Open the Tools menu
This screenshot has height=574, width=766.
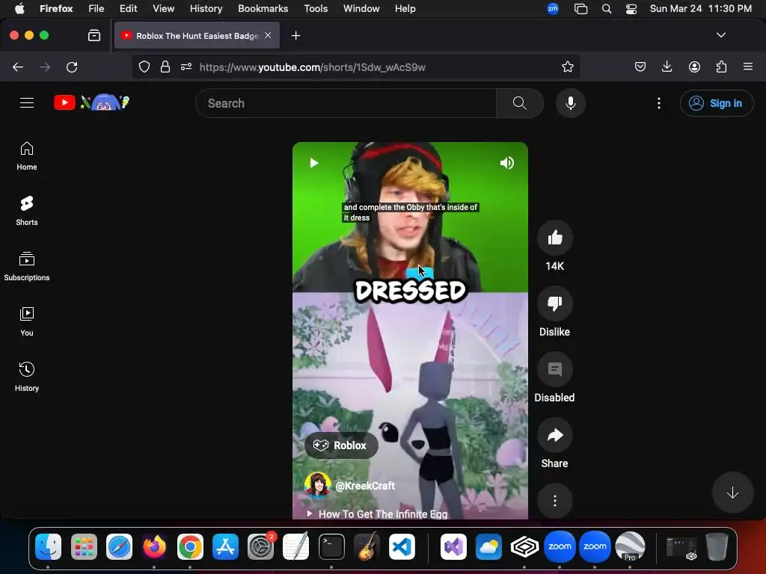pyautogui.click(x=316, y=8)
